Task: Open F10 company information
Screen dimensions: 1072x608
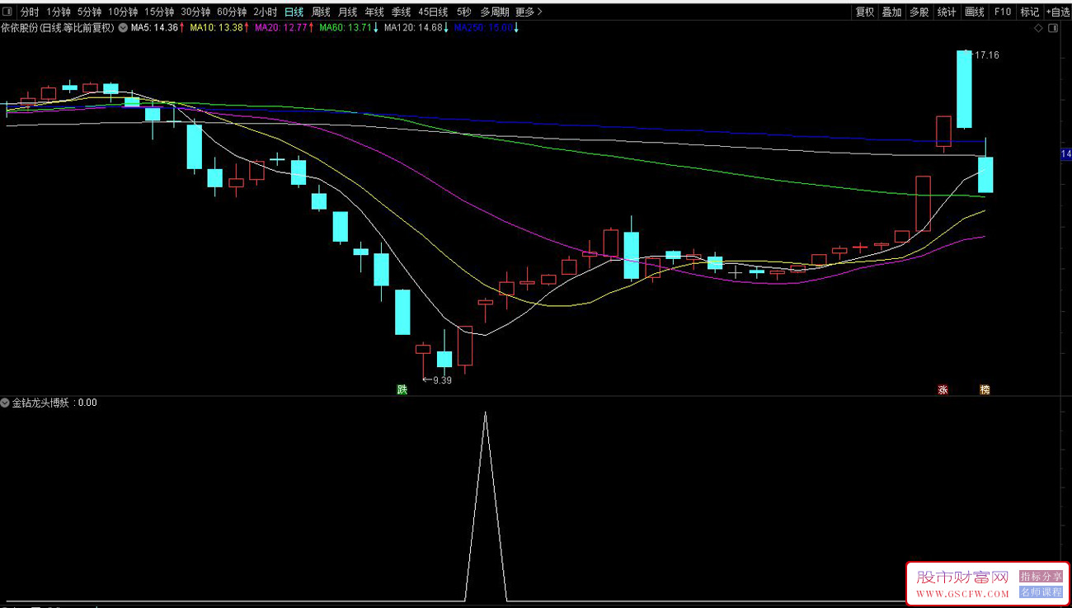Action: [1002, 12]
